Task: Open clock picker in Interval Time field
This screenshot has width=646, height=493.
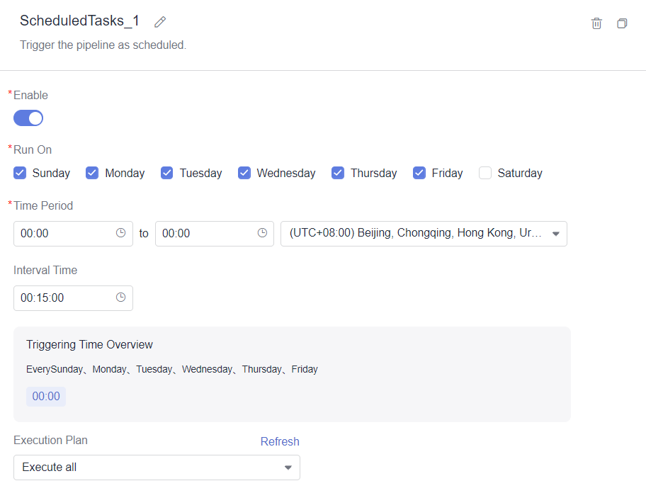Action: point(120,297)
